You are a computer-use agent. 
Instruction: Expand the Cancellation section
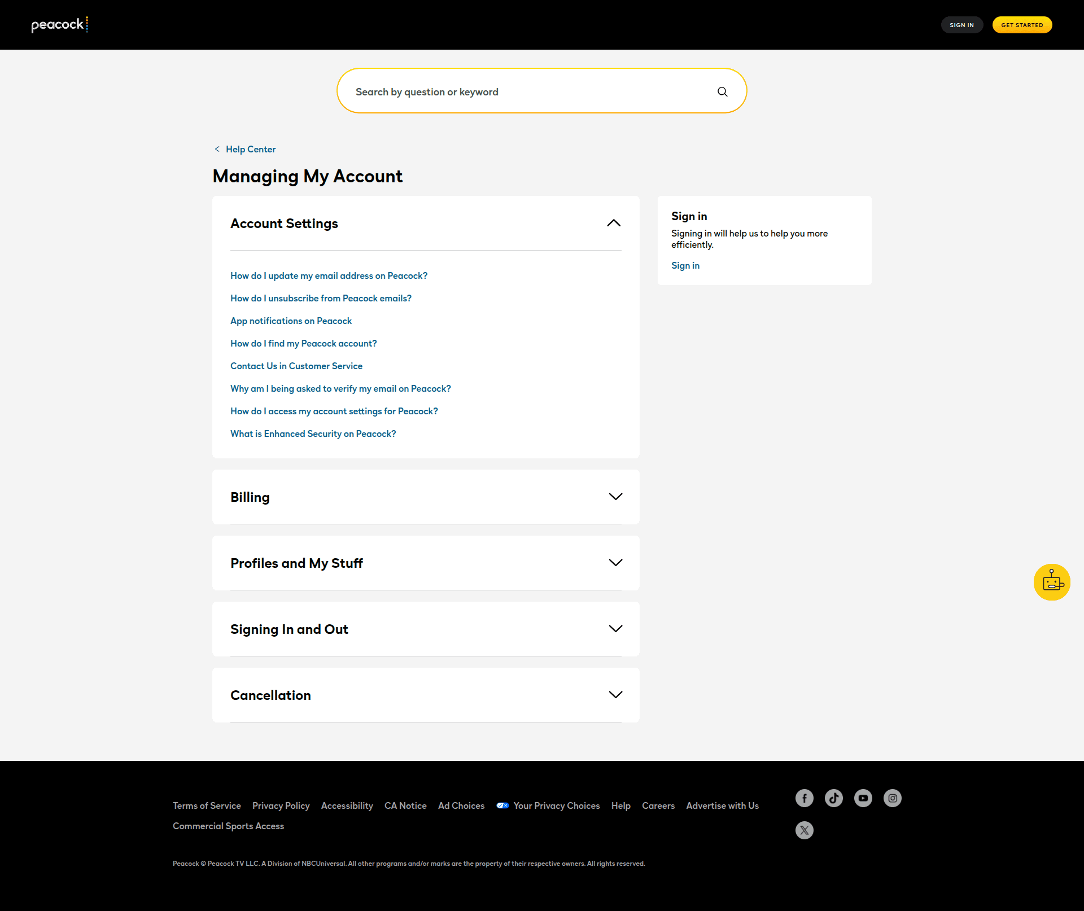(x=615, y=695)
